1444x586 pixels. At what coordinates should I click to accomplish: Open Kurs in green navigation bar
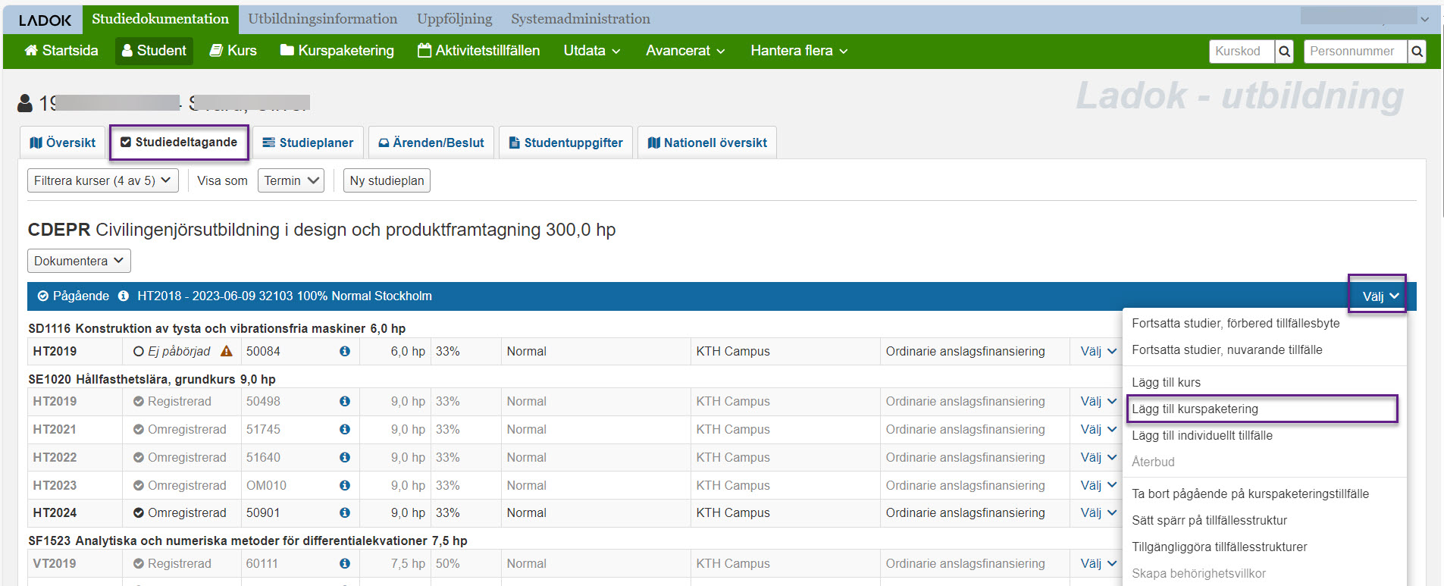point(233,51)
